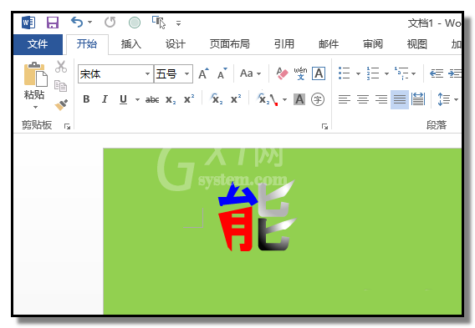Clear all formatting with eraser icon

coord(282,73)
